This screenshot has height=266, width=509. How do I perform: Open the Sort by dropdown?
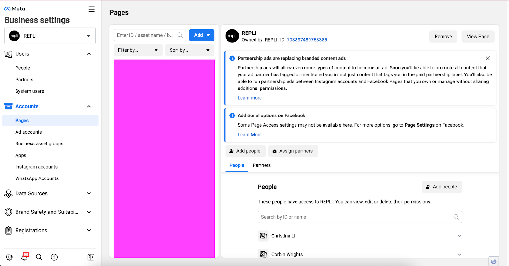190,50
